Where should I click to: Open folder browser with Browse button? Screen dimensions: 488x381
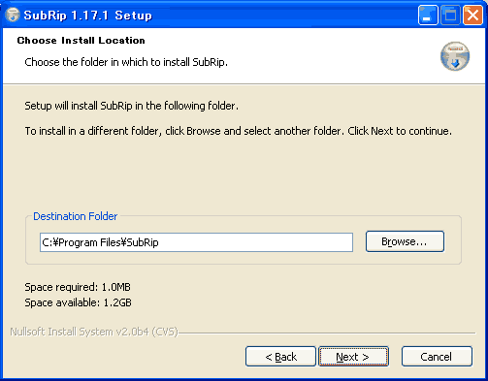click(405, 241)
